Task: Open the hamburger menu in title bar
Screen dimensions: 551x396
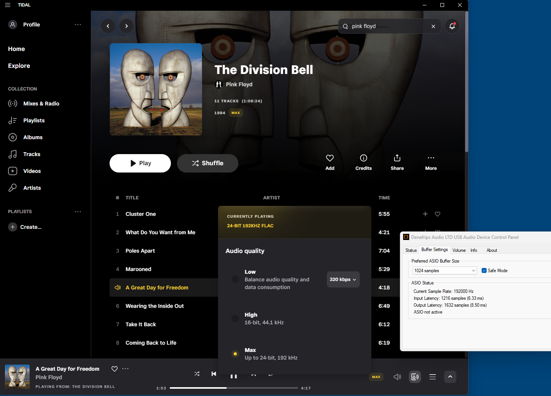Action: (8, 5)
